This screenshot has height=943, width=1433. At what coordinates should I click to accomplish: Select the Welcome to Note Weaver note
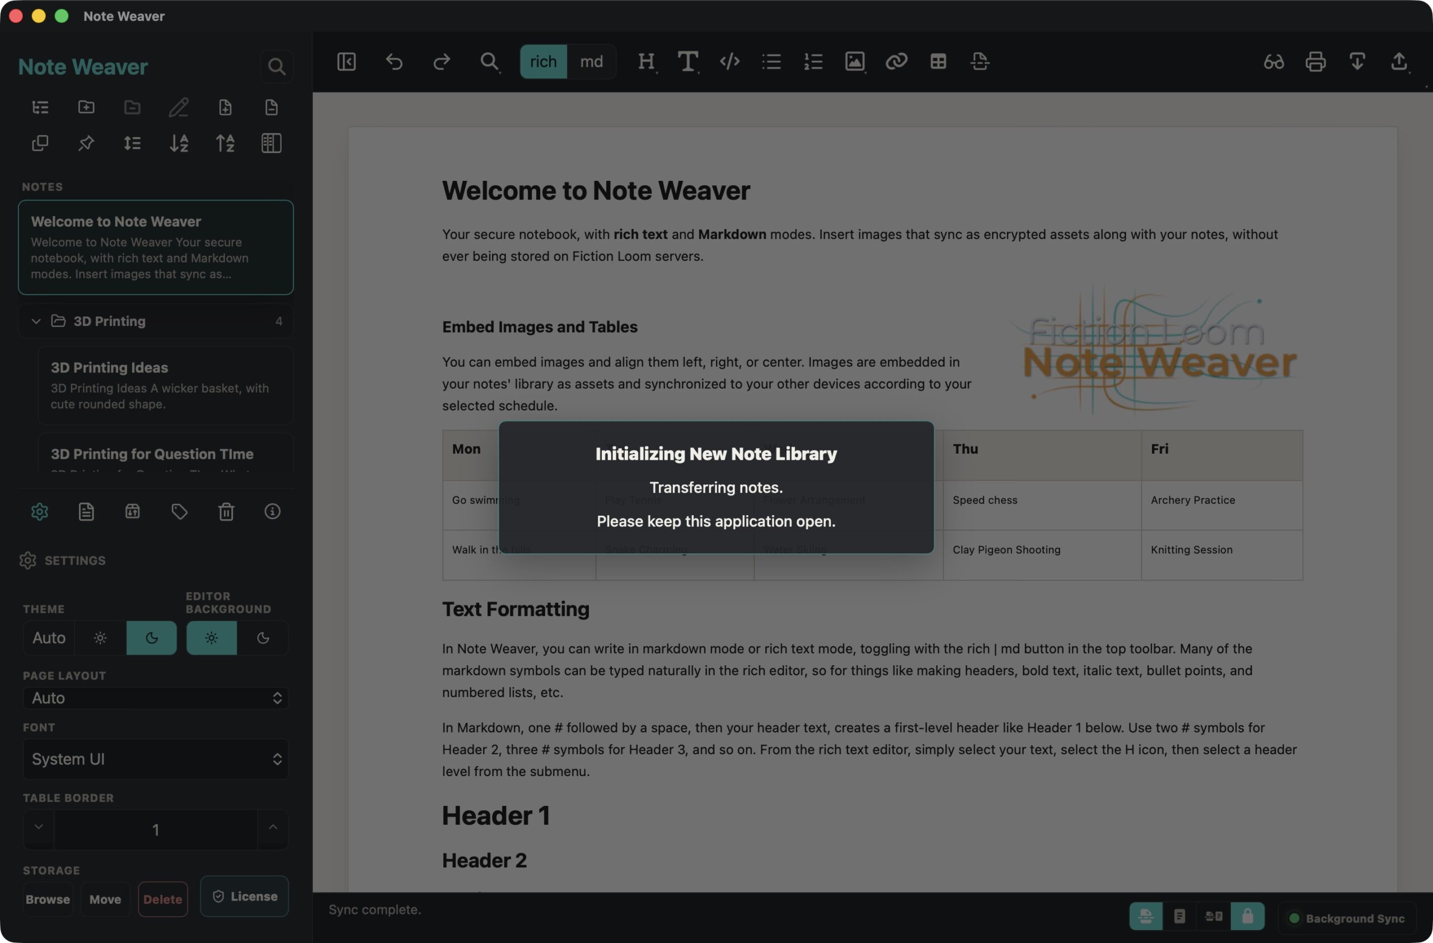pos(156,247)
